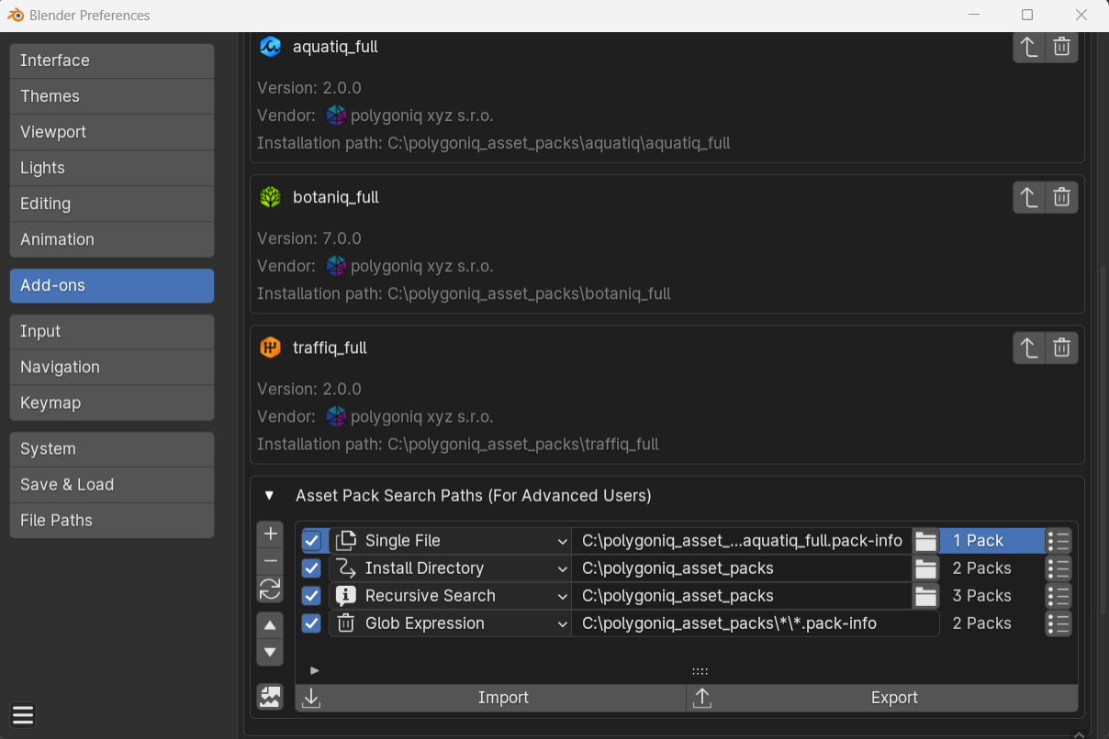This screenshot has height=739, width=1109.
Task: Open the Single File path type dropdown
Action: [450, 541]
